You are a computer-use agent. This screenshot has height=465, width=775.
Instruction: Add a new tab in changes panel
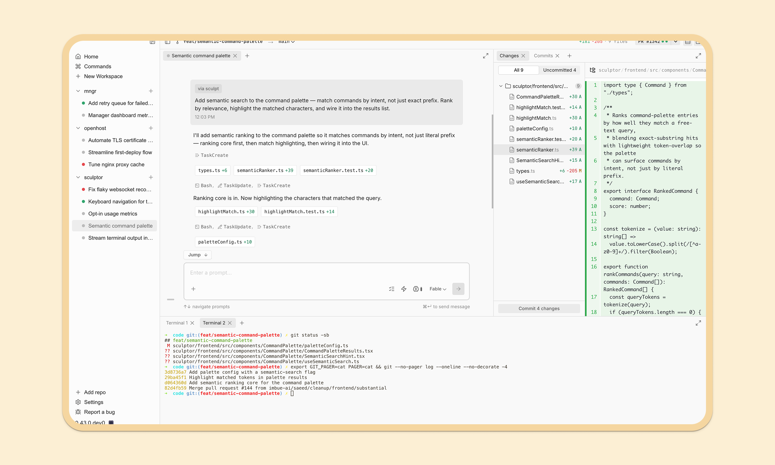[x=570, y=56]
